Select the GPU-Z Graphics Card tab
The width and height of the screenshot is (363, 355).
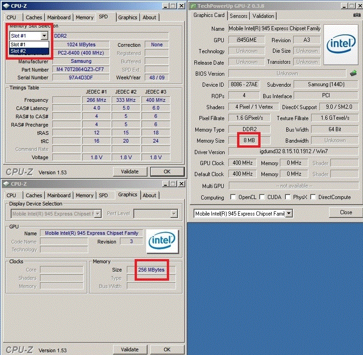point(209,15)
